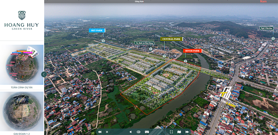Go to previous scene with rewind icon
This screenshot has width=278, height=135.
click(100, 132)
